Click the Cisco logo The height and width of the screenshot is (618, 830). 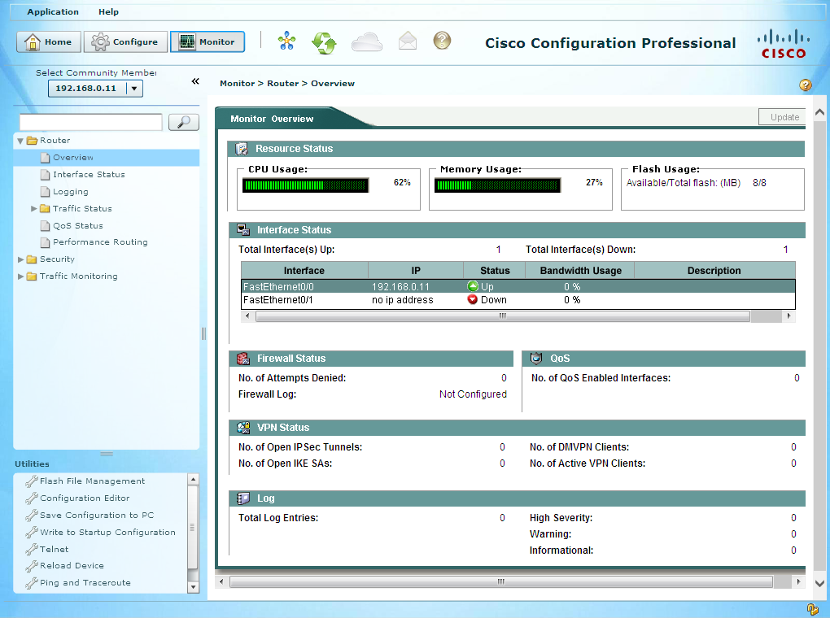(784, 44)
